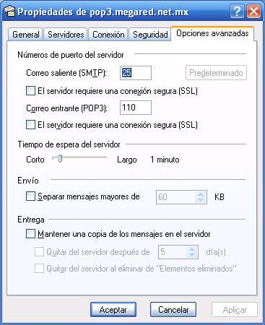Click the mail account icon in title bar
The image size is (265, 325).
(9, 12)
